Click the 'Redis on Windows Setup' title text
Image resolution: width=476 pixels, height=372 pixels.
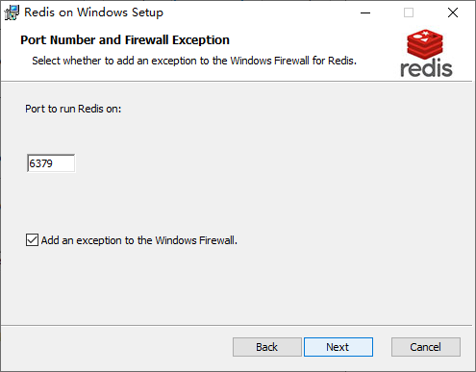click(94, 12)
